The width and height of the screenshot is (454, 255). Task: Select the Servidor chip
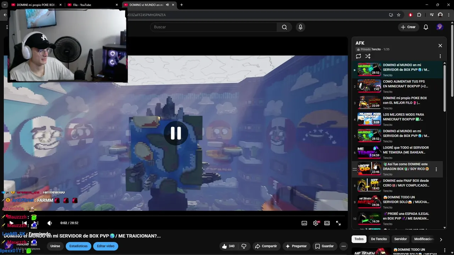(x=400, y=239)
